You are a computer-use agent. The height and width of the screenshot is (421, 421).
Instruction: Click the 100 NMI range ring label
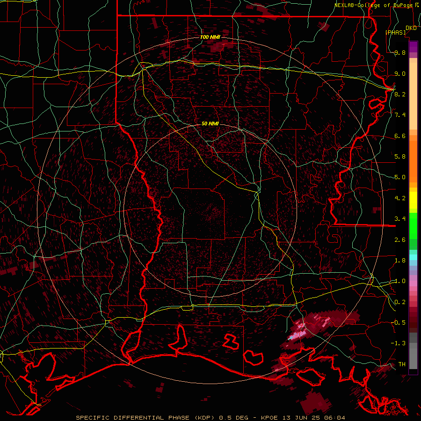pos(210,37)
